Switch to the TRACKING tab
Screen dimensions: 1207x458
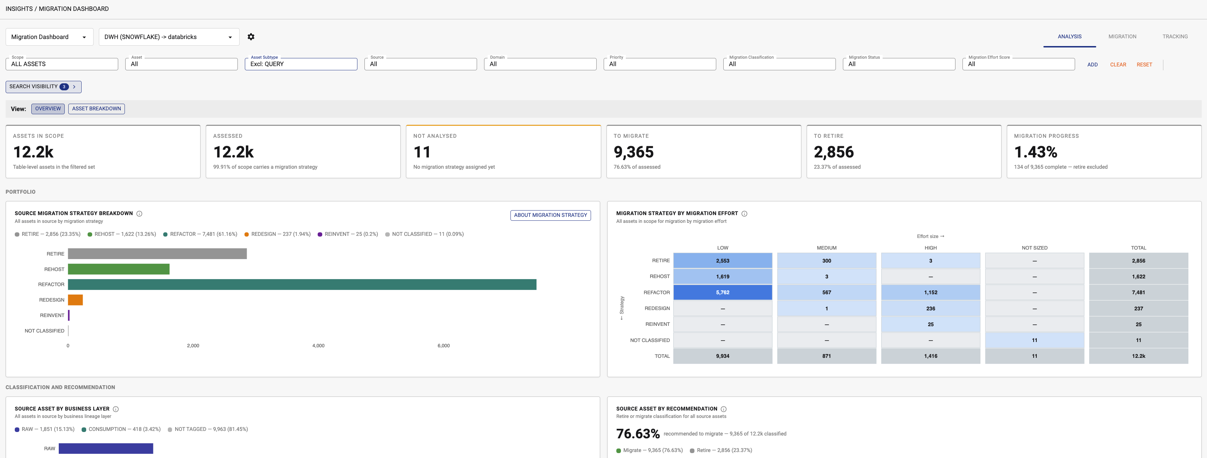[1175, 37]
